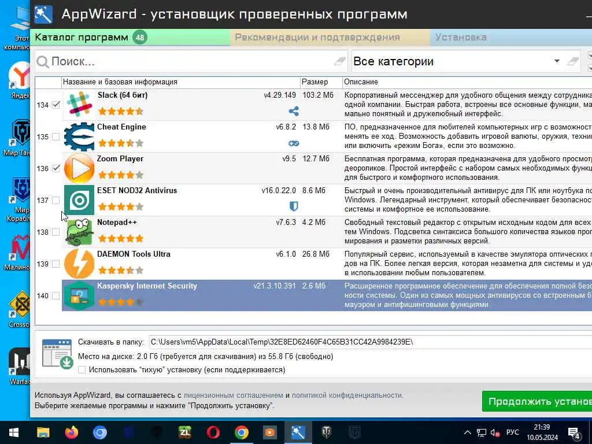Click the "Поиск..." search input field
This screenshot has height=444, width=592.
tap(191, 61)
